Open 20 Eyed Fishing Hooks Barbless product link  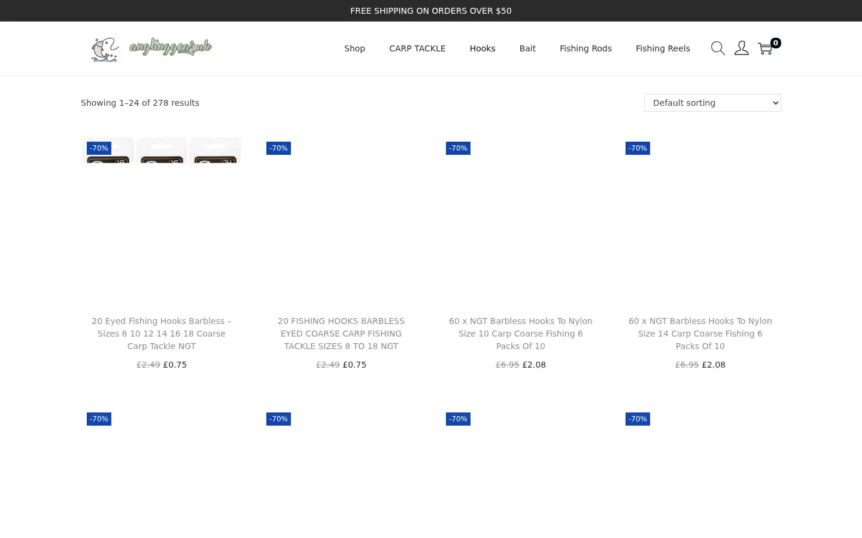point(162,334)
